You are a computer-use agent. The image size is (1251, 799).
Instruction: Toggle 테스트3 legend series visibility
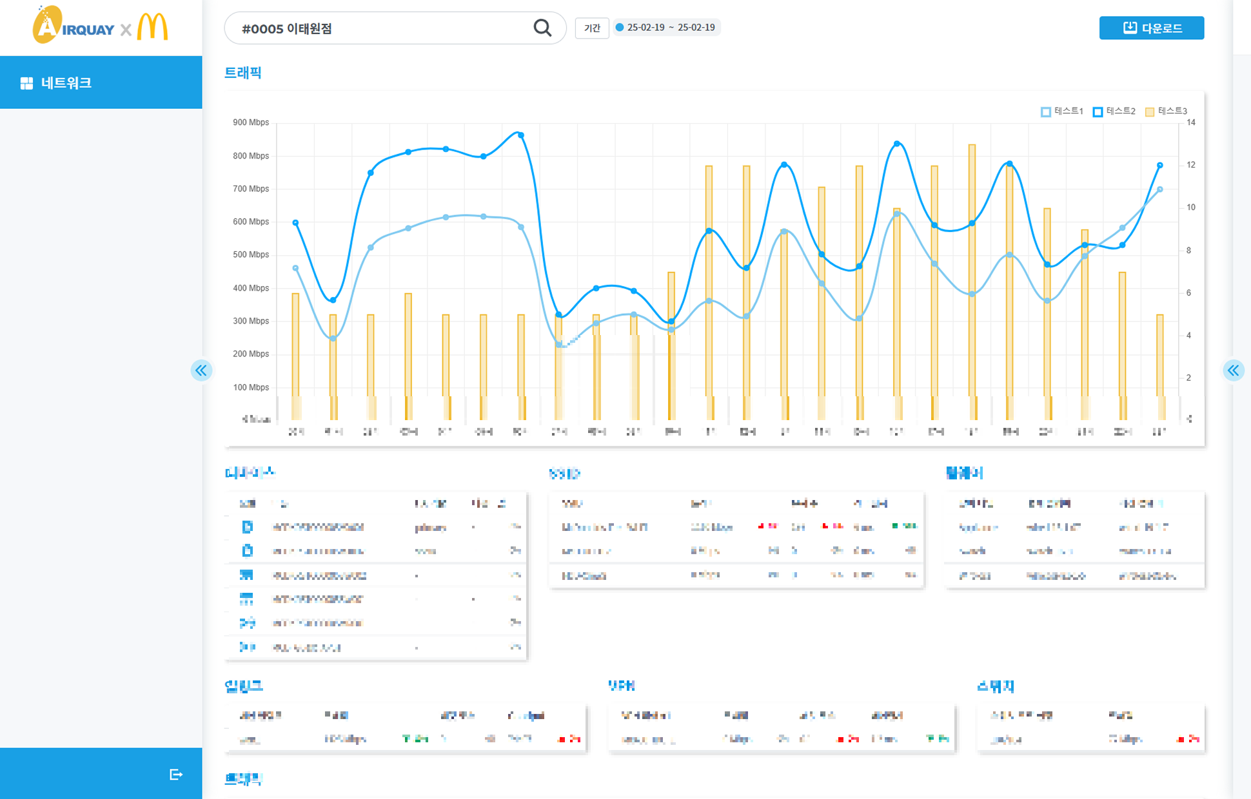pos(1165,111)
